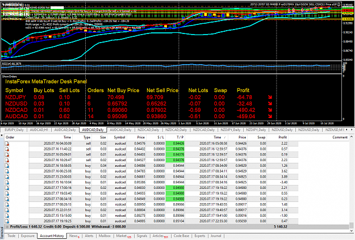Click the InstaForex MetaTrader Desk Panel title

pyautogui.click(x=46, y=82)
